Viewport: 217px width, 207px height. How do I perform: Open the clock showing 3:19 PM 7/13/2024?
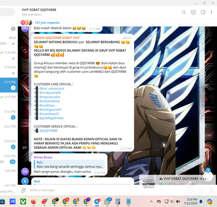191,201
